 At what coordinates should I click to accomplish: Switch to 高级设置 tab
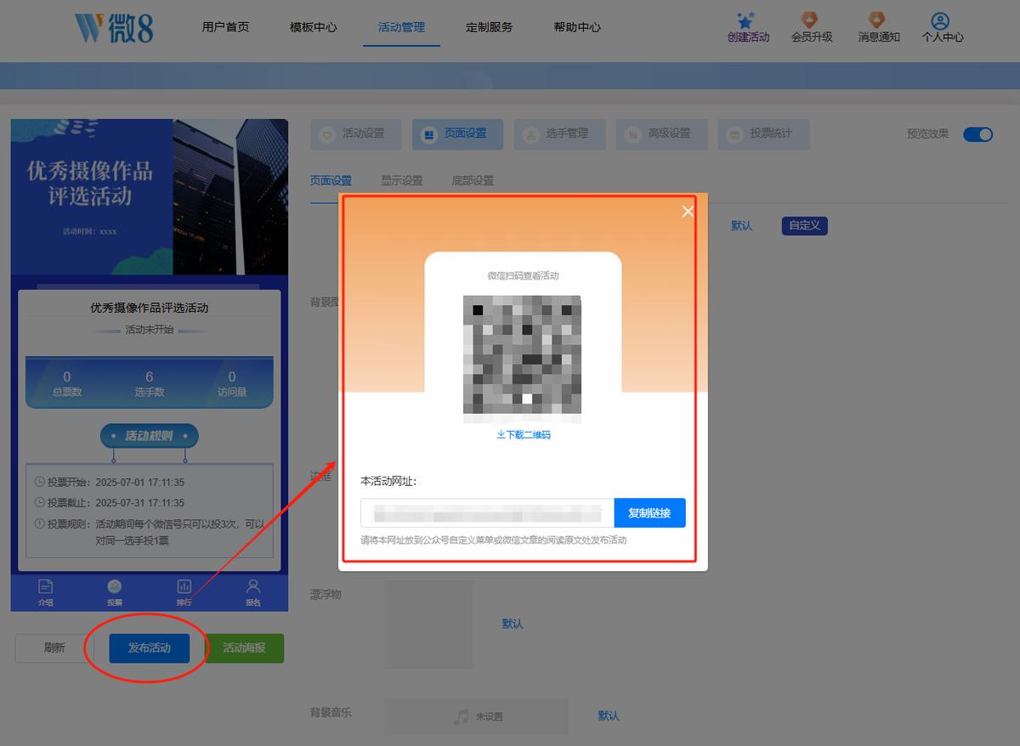tap(661, 134)
